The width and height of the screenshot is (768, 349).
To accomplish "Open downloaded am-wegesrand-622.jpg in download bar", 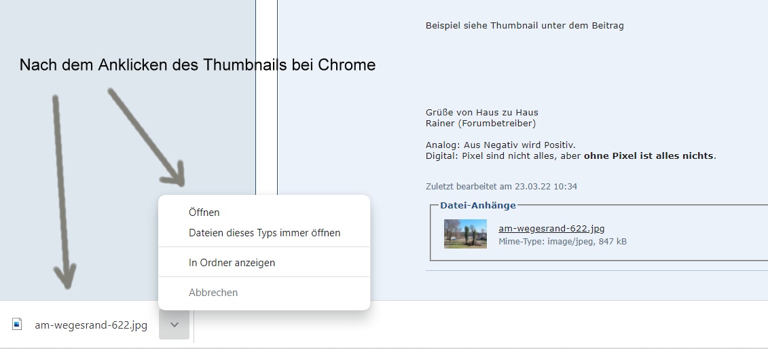I will 91,325.
